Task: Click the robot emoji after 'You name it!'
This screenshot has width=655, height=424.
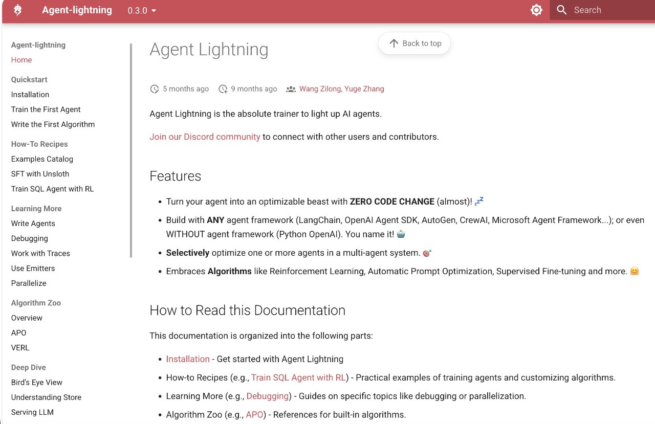Action: pyautogui.click(x=401, y=234)
